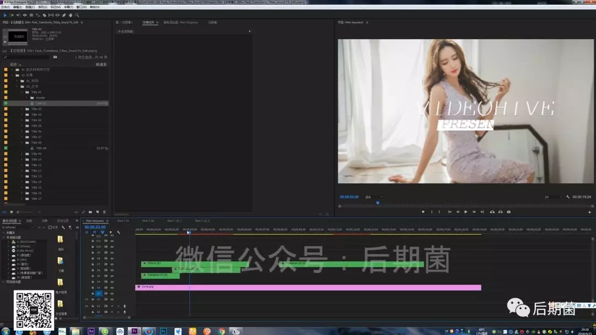596x335 pixels.
Task: Click the project preview thumbnail
Action: [x=18, y=36]
